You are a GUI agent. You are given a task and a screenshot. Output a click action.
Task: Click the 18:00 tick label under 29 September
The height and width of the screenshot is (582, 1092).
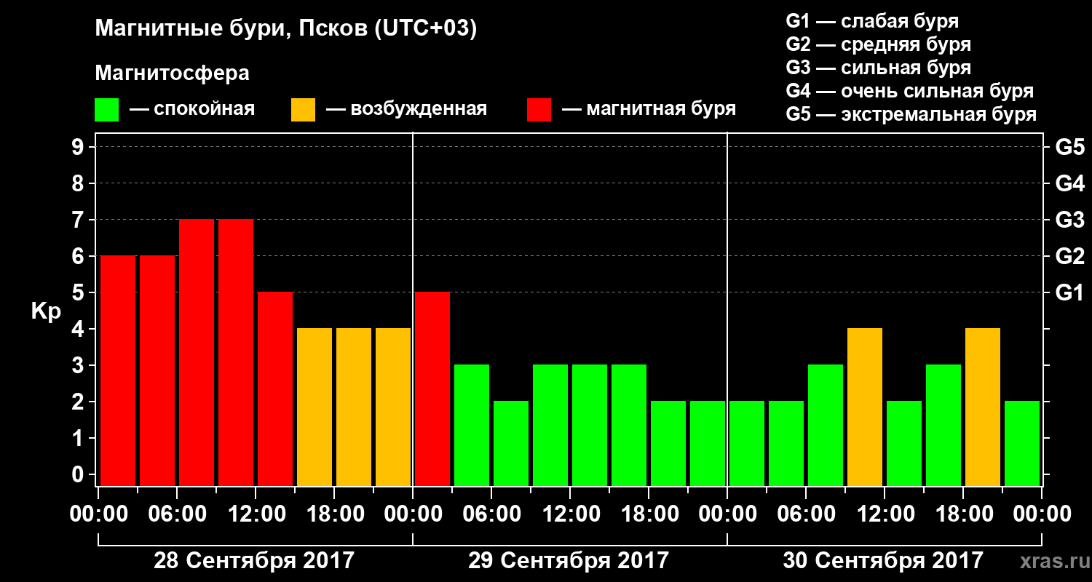(649, 514)
